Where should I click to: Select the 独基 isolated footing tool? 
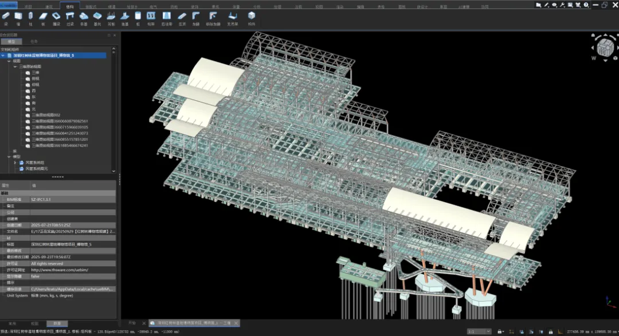click(x=125, y=18)
